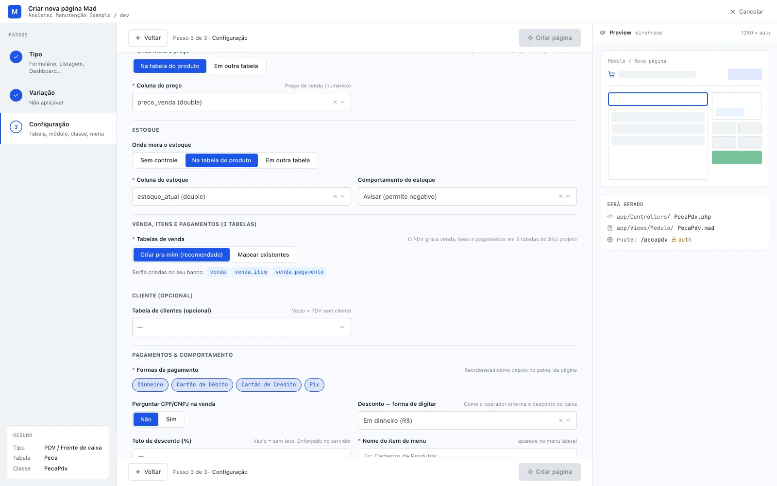
Task: Click the globe icon beside route
Action: pos(610,240)
